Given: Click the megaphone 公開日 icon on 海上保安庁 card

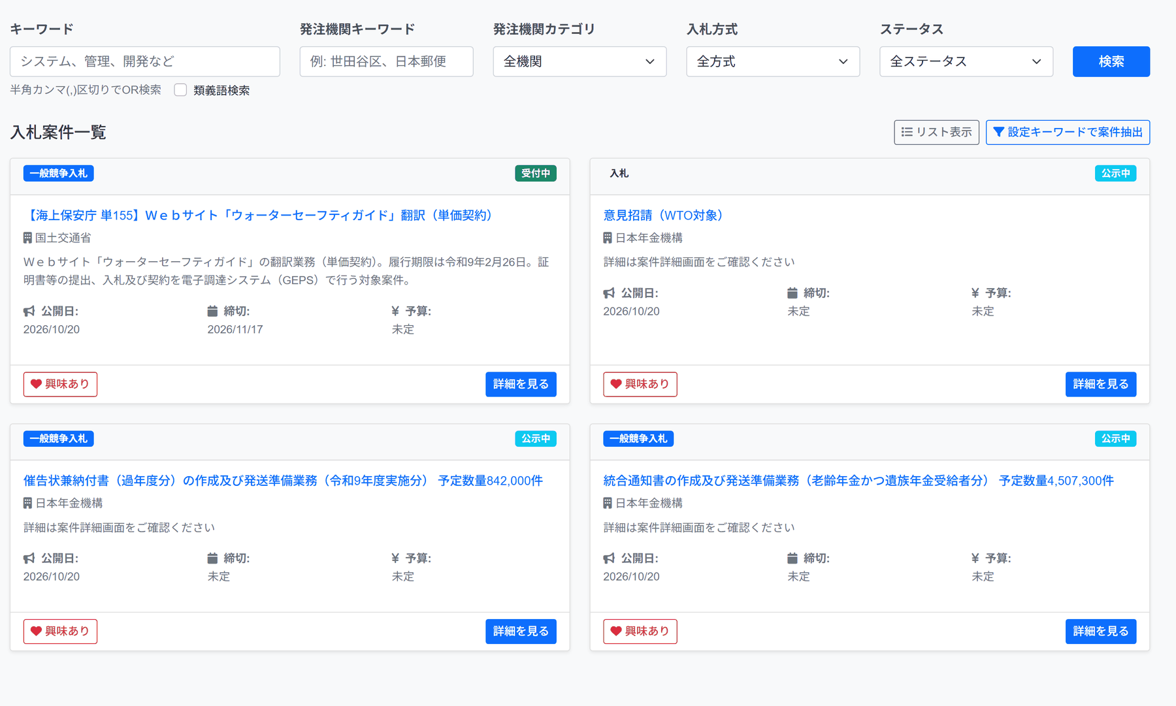Looking at the screenshot, I should tap(29, 311).
